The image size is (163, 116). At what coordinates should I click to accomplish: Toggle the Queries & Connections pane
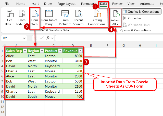click(142, 11)
